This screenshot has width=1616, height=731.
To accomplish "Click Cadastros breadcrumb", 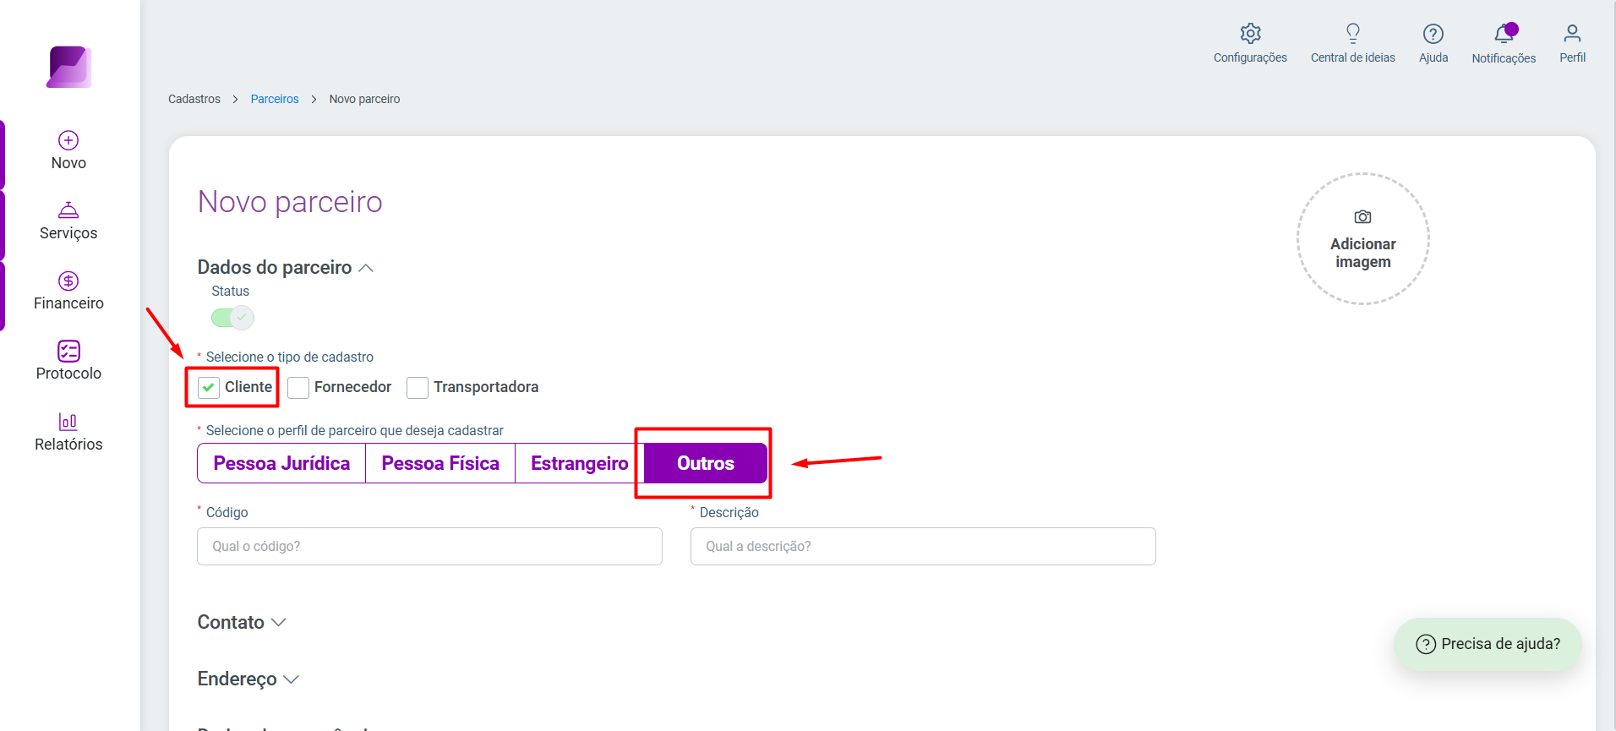I will pyautogui.click(x=194, y=99).
